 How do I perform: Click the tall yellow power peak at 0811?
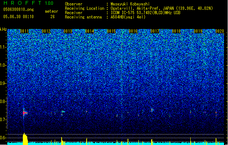click(x=25, y=139)
